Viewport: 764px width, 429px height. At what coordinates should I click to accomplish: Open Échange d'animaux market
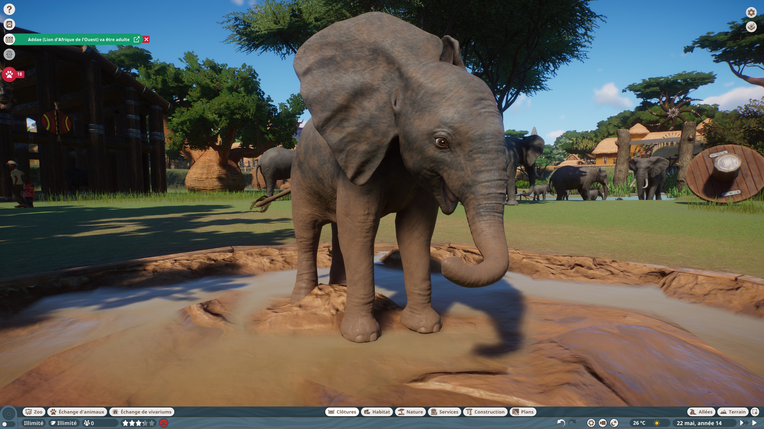(x=77, y=412)
